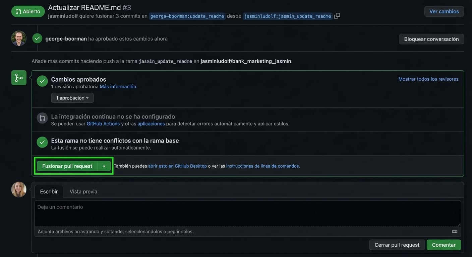Image resolution: width=472 pixels, height=257 pixels.
Task: Click Cerrar pull request button
Action: tap(397, 245)
